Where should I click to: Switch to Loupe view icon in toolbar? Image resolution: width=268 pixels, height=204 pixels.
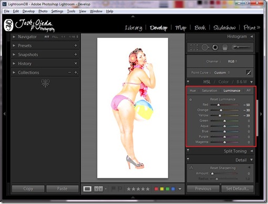tap(87, 189)
